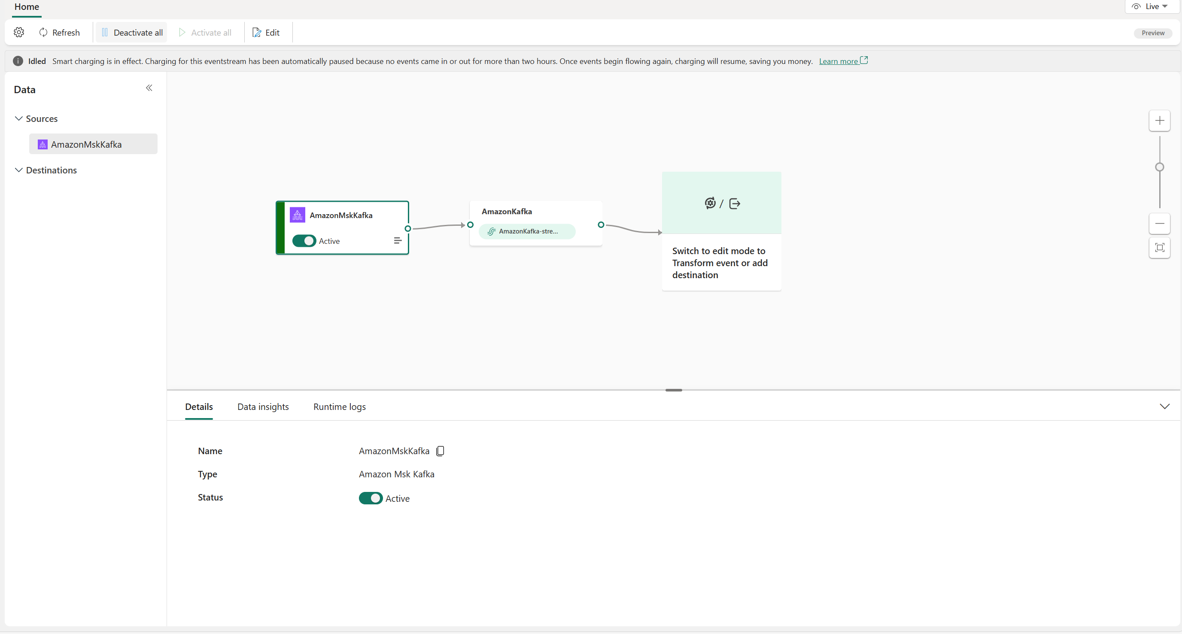This screenshot has width=1182, height=634.
Task: Click the add destination icon in end node
Action: [x=734, y=203]
